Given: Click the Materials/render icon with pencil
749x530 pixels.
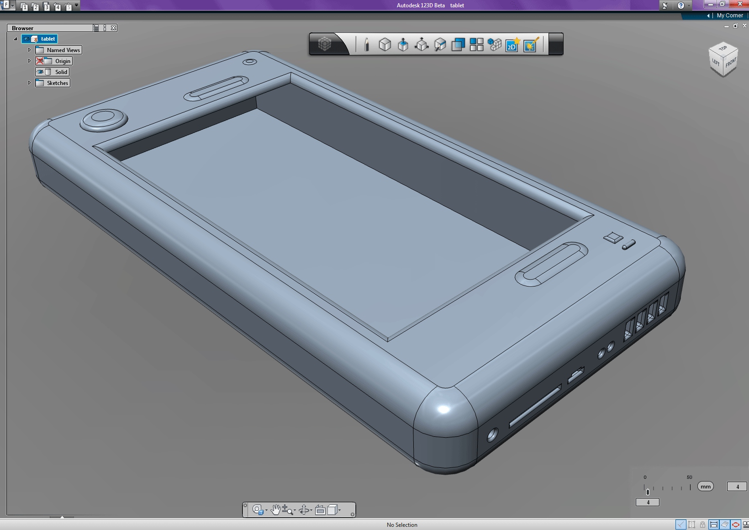Looking at the screenshot, I should [x=531, y=44].
